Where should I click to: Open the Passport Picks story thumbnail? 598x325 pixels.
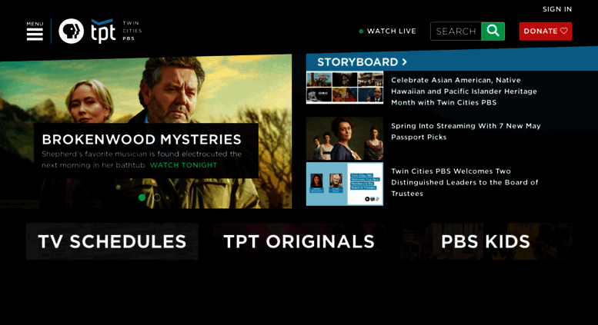click(345, 138)
